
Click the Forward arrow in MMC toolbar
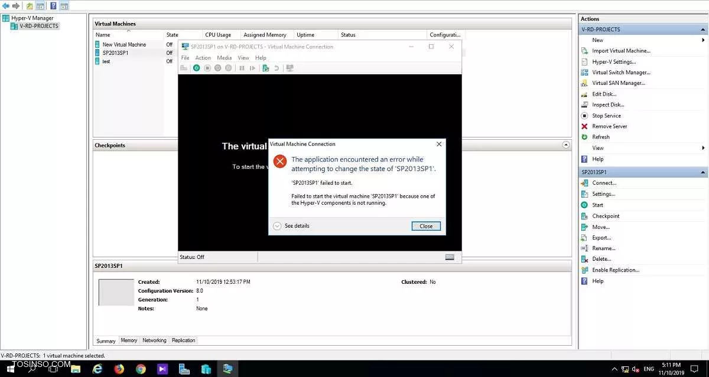click(16, 6)
